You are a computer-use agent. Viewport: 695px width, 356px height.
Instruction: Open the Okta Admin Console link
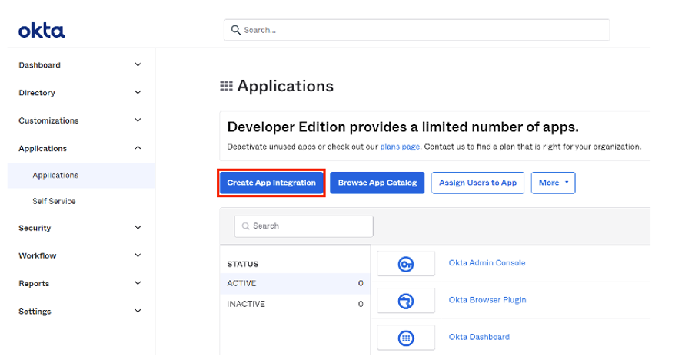[x=487, y=262]
